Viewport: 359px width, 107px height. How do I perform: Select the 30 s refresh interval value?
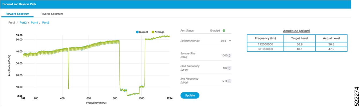tap(223, 41)
